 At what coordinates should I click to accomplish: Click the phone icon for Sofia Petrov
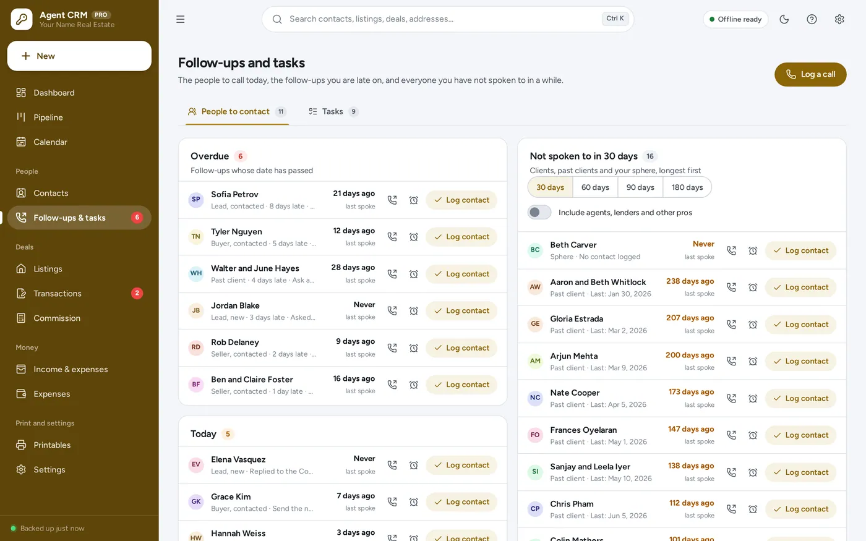(392, 200)
